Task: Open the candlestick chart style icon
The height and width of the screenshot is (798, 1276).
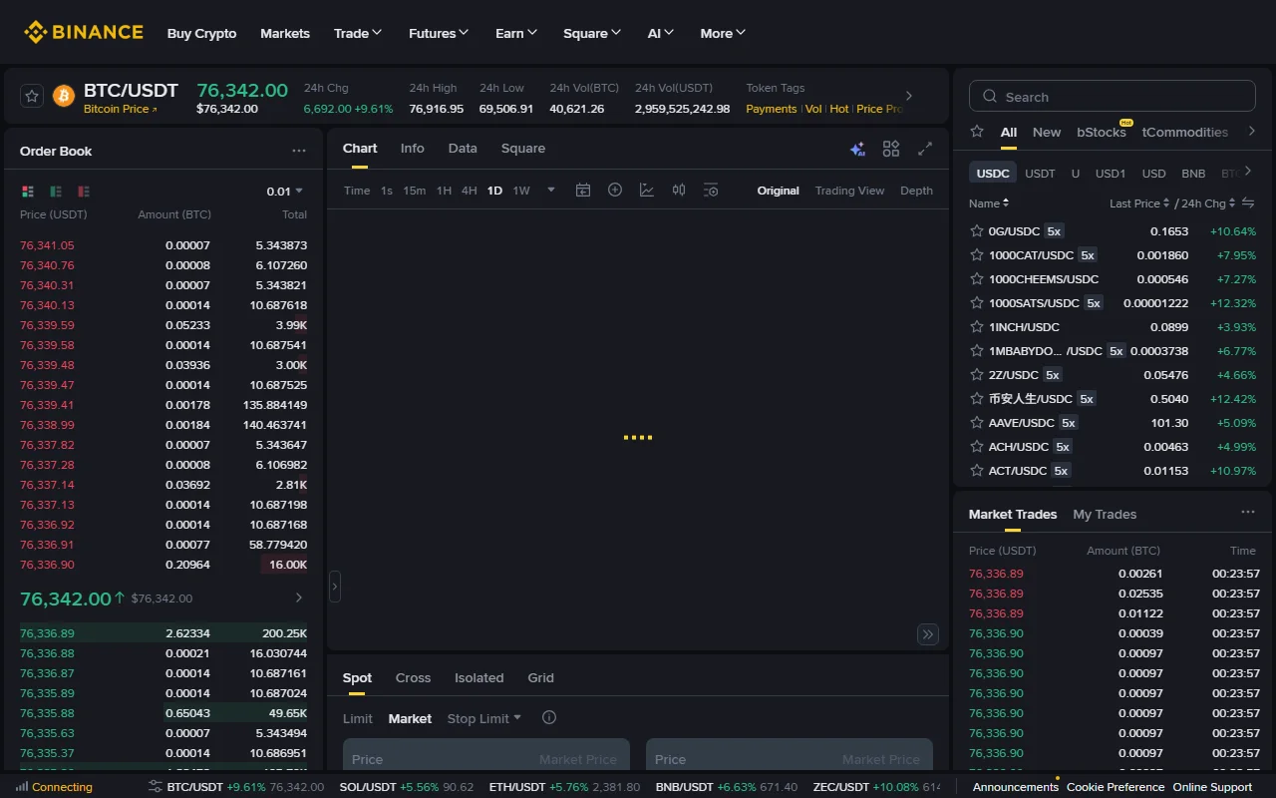Action: click(x=679, y=190)
